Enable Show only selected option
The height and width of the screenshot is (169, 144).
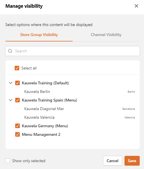(8, 161)
